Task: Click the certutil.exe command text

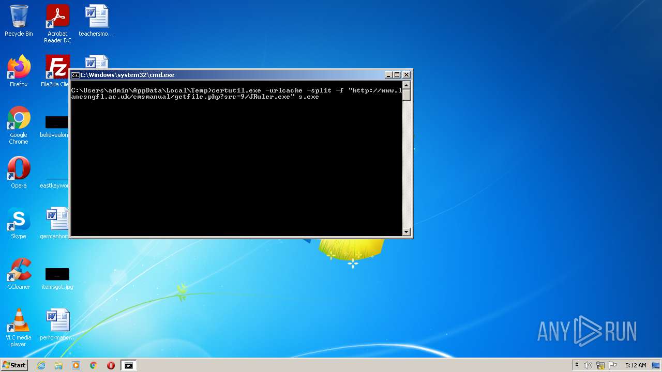Action: pyautogui.click(x=236, y=90)
